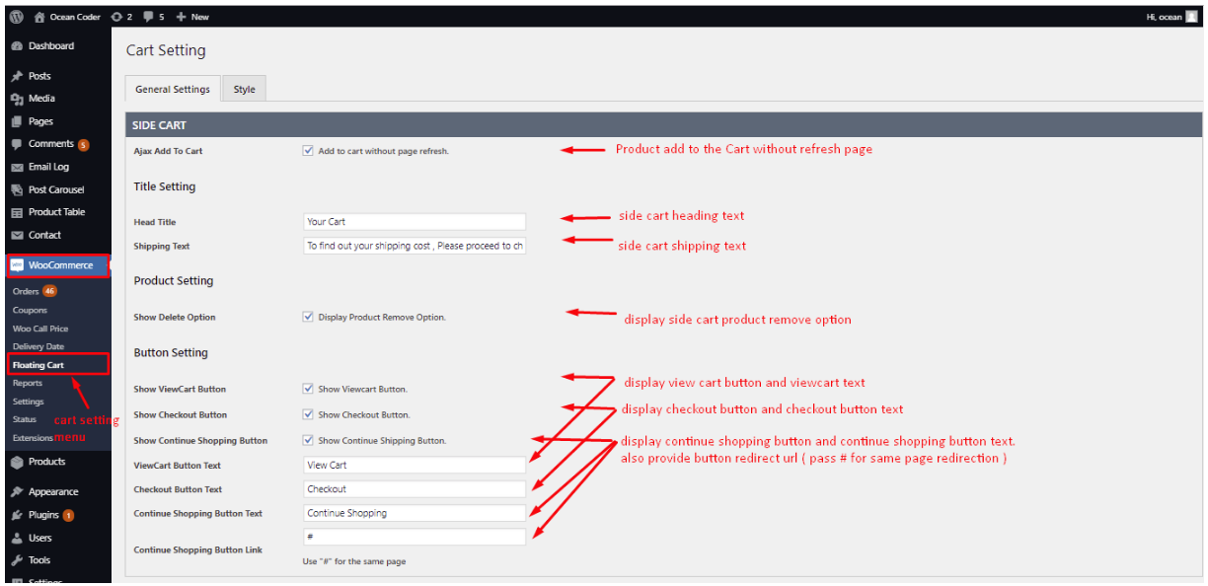Toggle Add to cart without page refresh
The image size is (1208, 586).
click(309, 151)
